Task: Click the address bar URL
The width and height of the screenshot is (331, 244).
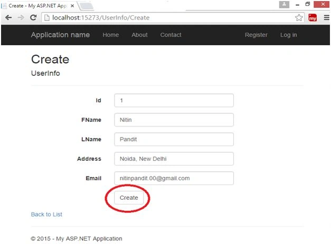Action: pos(101,18)
